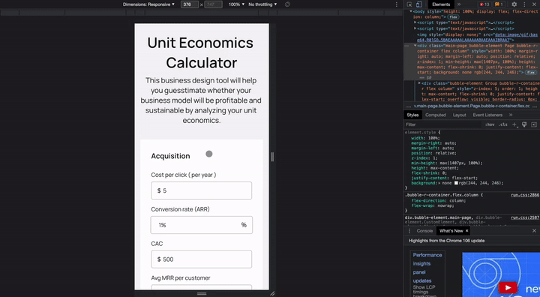Viewport: 540px width, 297px height.
Task: Show more Styles pane tabs
Action: pyautogui.click(x=511, y=115)
